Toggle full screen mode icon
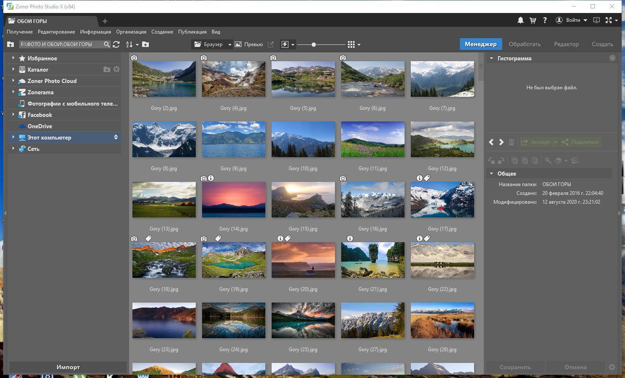Viewport: 625px width, 378px height. tap(609, 20)
